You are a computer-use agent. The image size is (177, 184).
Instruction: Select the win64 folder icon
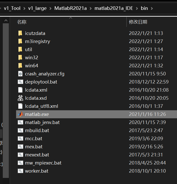20,66
